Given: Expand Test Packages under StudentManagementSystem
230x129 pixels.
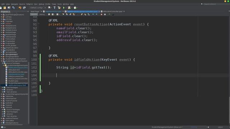Looking at the screenshot, I should tap(3, 87).
